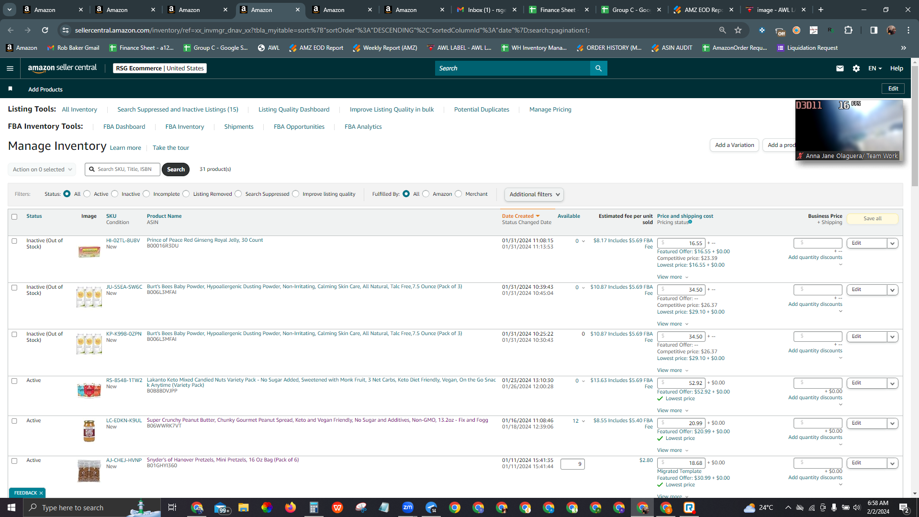This screenshot has width=919, height=517.
Task: Click the Manage Pricing link
Action: click(x=550, y=110)
